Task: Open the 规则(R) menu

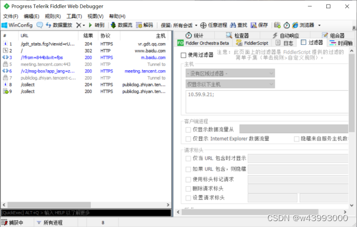Action: 53,16
